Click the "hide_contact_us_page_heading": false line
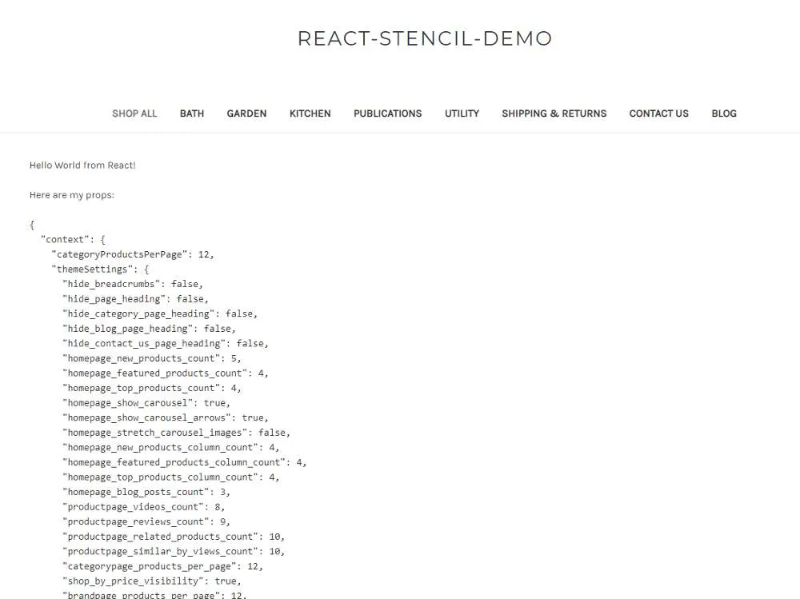This screenshot has width=800, height=599. coord(166,343)
